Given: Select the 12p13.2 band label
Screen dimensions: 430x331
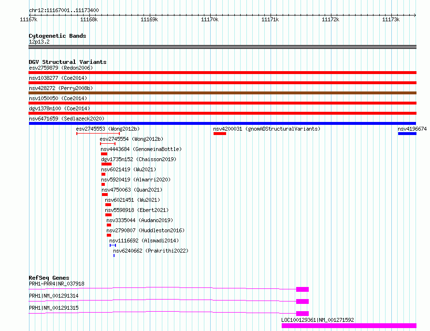Looking at the screenshot, I should point(39,42).
